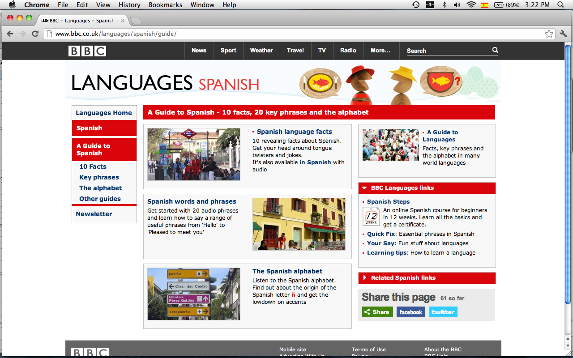
Task: Click the Wi-Fi status icon
Action: point(470,5)
